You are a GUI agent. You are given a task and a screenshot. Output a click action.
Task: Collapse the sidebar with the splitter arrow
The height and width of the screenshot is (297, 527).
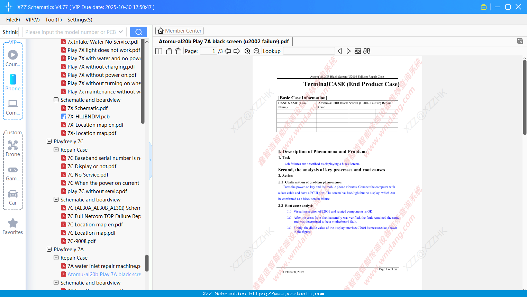pyautogui.click(x=151, y=160)
